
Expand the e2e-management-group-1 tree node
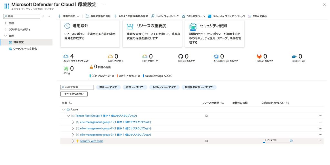(73, 122)
